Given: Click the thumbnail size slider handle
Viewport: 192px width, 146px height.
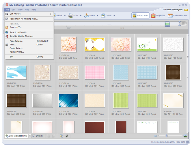Looking at the screenshot, I should pos(167,136).
